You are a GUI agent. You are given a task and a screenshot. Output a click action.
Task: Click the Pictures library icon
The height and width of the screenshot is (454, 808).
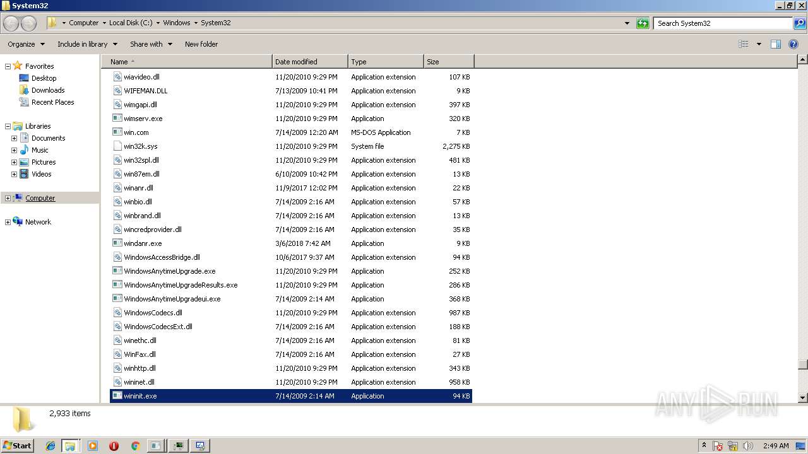24,162
